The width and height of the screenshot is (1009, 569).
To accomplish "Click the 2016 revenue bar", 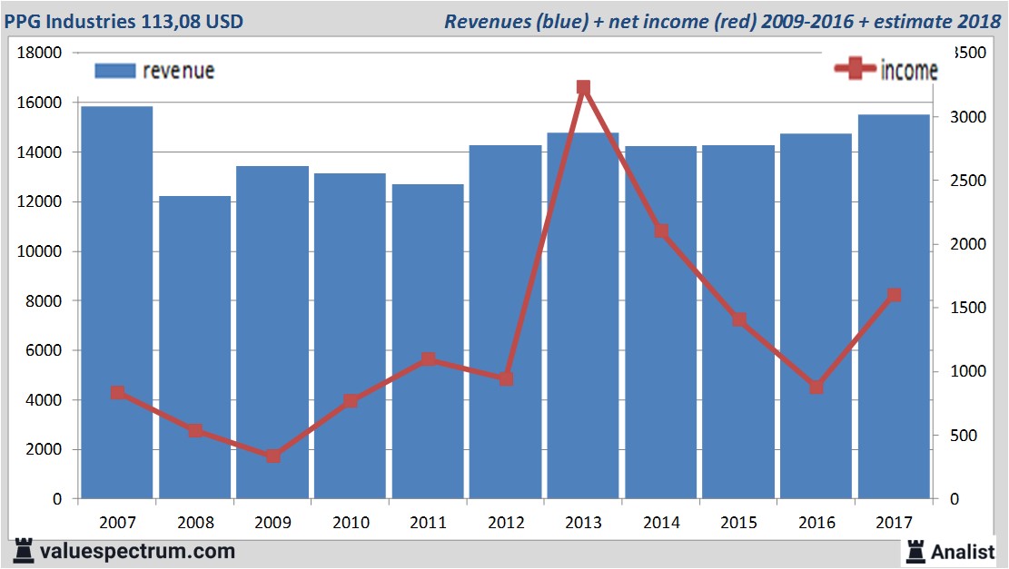I will pos(816,316).
